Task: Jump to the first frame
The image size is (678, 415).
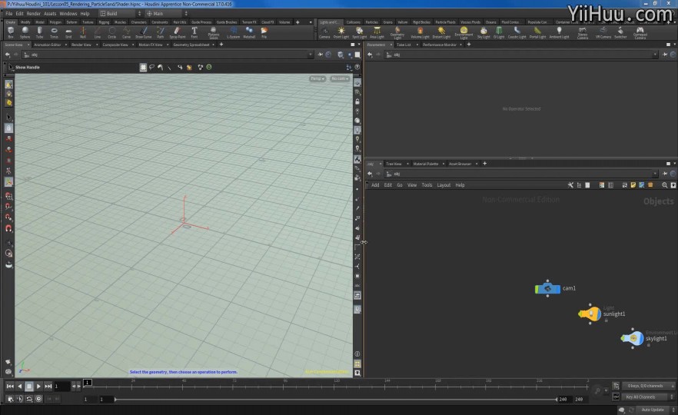Action: point(10,386)
